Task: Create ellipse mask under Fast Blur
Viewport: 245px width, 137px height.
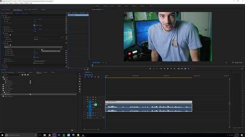Action: (x=5, y=45)
